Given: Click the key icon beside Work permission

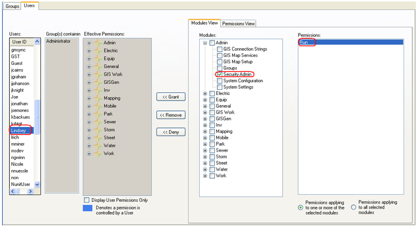Looking at the screenshot, I should click(97, 154).
